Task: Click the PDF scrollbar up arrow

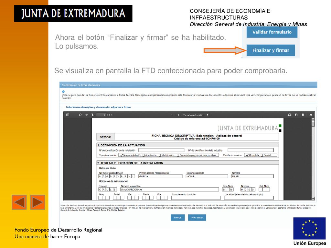Action: (x=313, y=119)
